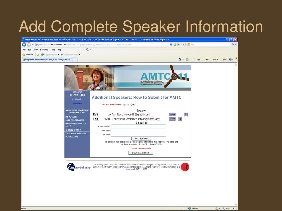Click the RSS feeds icon
This screenshot has height=211, width=282.
click(x=187, y=59)
